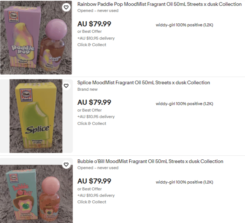The image size is (245, 223).
Task: Open Rainbow Paddle Pop MoodMist listing title
Action: click(x=160, y=4)
